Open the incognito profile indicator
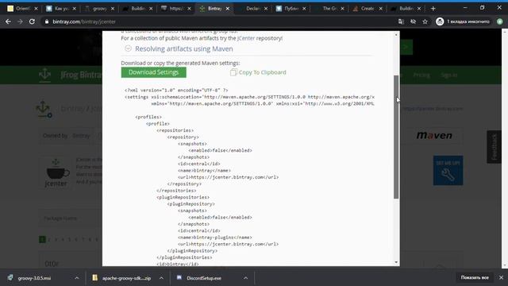508x286 pixels. (463, 21)
